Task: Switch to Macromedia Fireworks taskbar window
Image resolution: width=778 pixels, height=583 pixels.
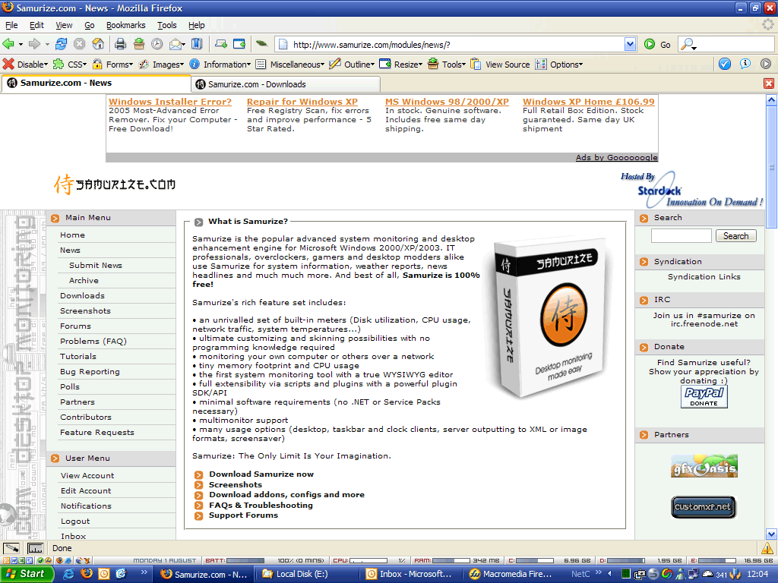Action: pos(514,574)
